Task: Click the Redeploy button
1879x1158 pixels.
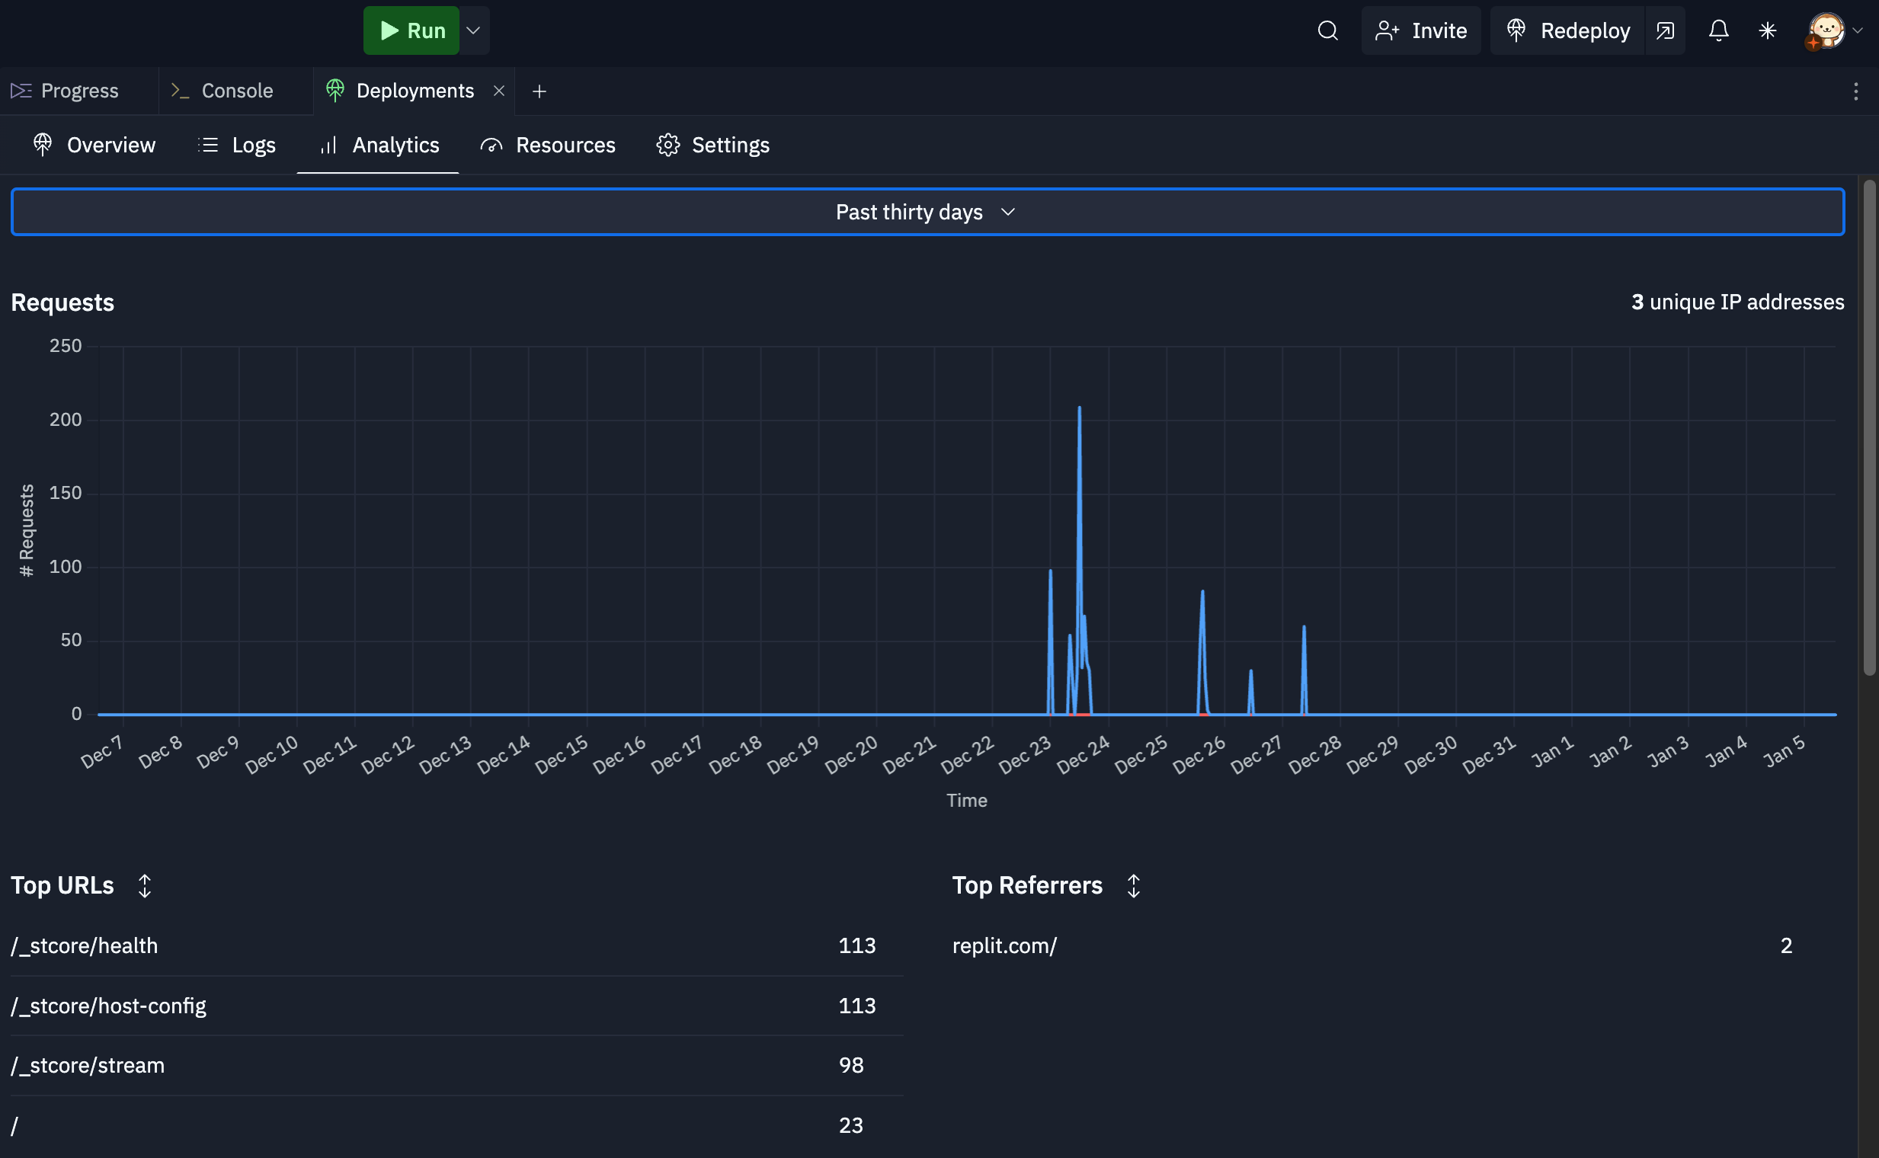Action: pos(1568,30)
